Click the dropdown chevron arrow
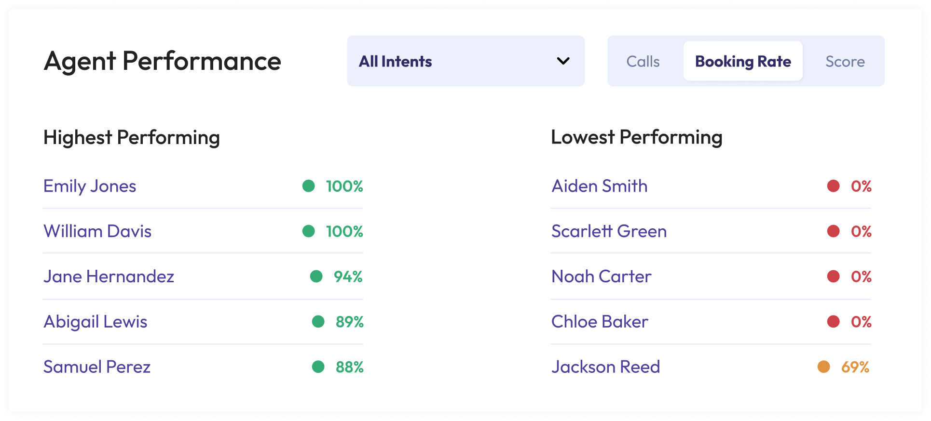931x421 pixels. tap(563, 61)
